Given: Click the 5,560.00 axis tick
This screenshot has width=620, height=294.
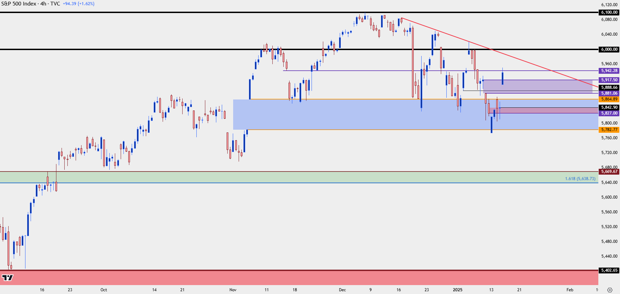Looking at the screenshot, I should click(609, 212).
